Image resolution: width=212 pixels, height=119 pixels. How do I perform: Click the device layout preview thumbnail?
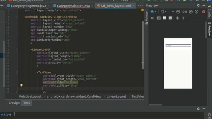click(x=178, y=63)
